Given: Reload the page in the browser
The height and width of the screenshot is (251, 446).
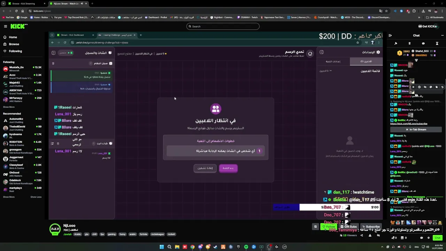Looking at the screenshot, I should pos(17,11).
